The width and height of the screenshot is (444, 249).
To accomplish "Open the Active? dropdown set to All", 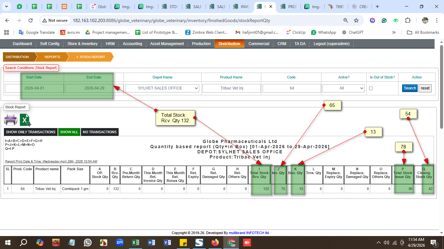I will [x=344, y=88].
